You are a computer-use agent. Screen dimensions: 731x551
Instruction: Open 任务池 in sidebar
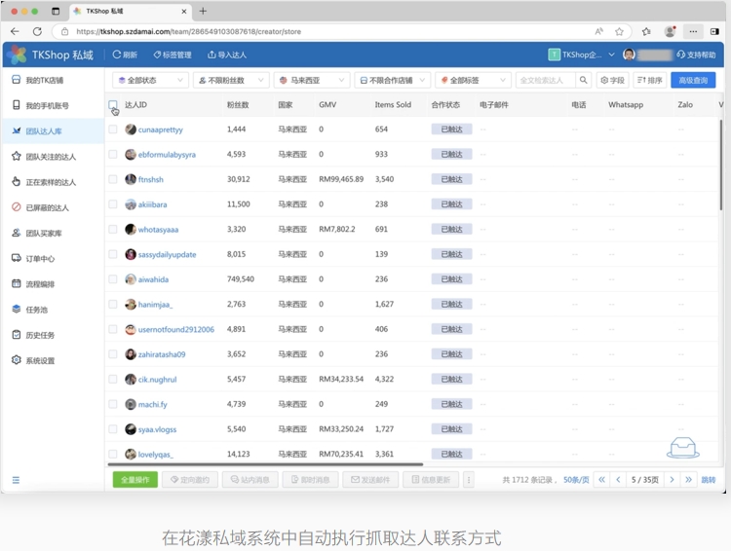click(x=53, y=310)
